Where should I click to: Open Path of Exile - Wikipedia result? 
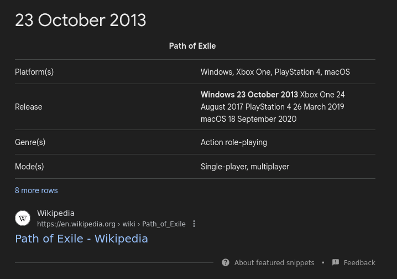click(x=81, y=239)
